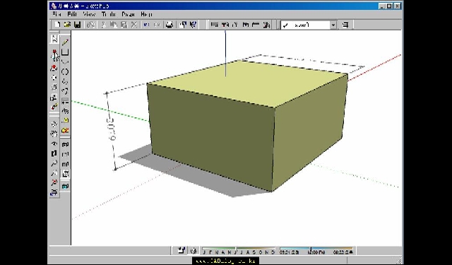452x265 pixels.
Task: Select the Rectangle drawing tool
Action: [x=66, y=52]
